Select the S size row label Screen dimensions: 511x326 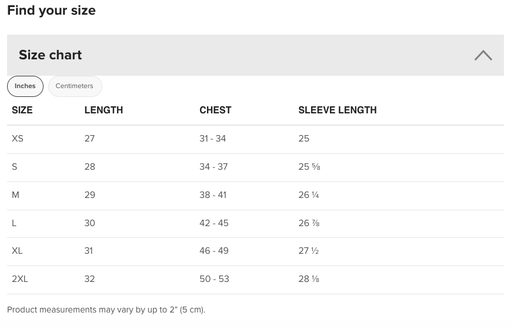pos(14,167)
